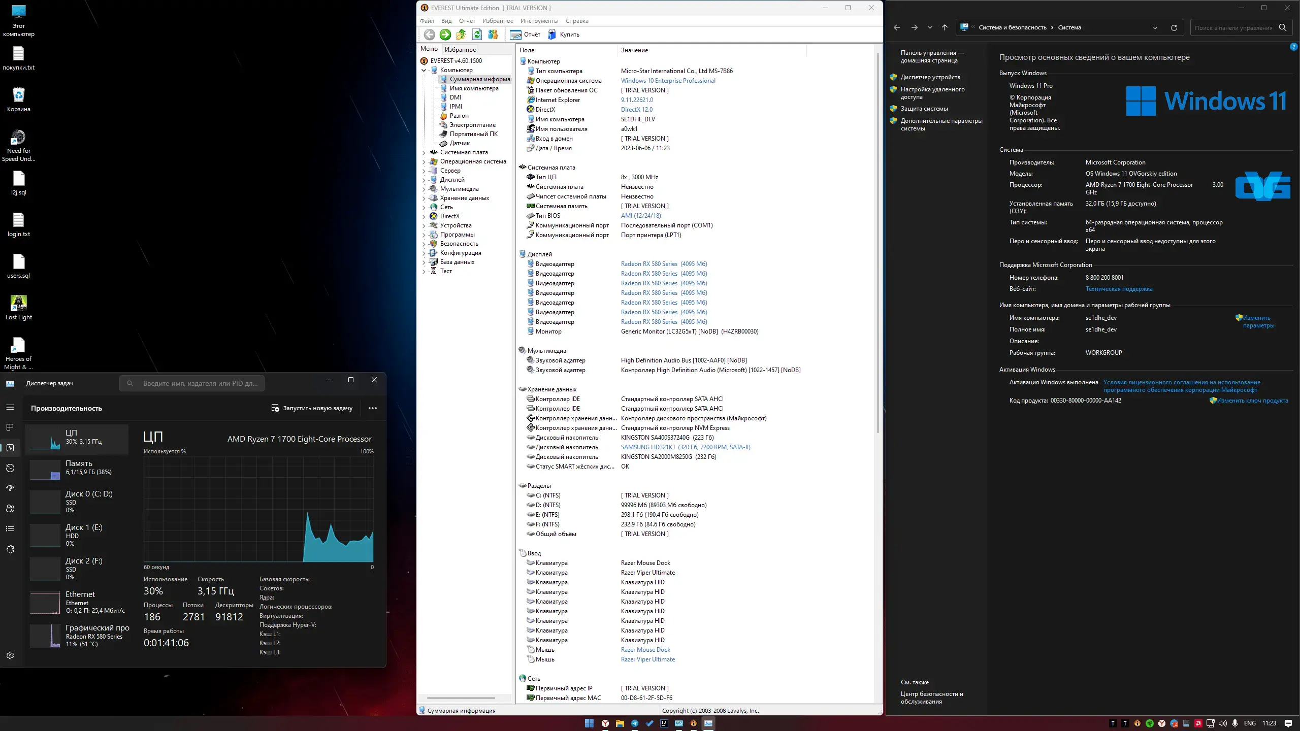
Task: Click the three-dots more options in Task Manager
Action: tap(373, 408)
